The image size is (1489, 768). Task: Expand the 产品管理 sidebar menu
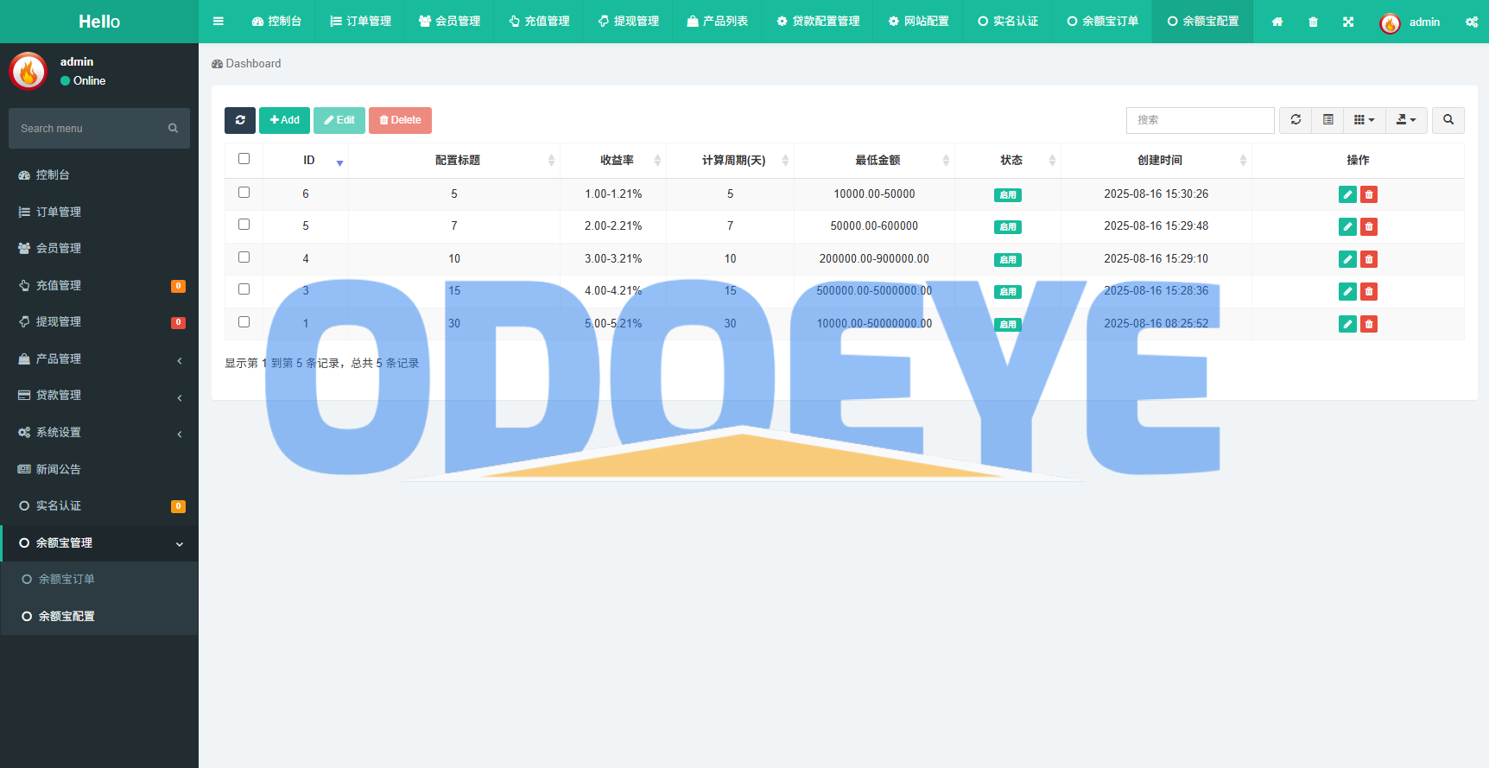[x=99, y=359]
